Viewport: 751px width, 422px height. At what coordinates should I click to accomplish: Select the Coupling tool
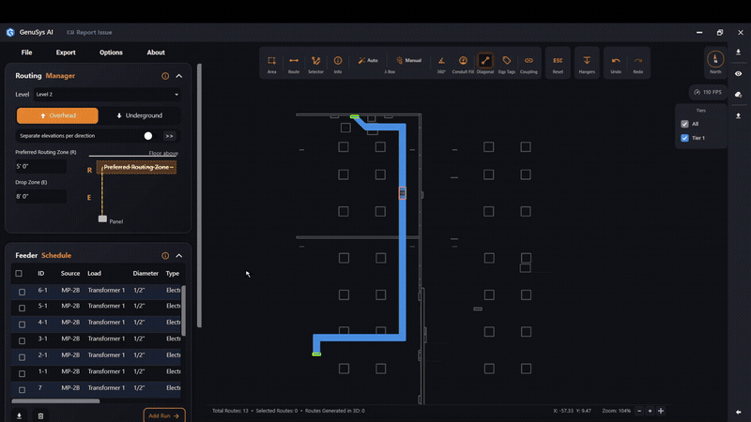(x=529, y=64)
